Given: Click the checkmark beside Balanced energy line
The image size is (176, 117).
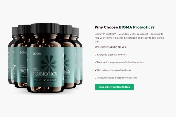Looking at the screenshot, I should coord(96,62).
